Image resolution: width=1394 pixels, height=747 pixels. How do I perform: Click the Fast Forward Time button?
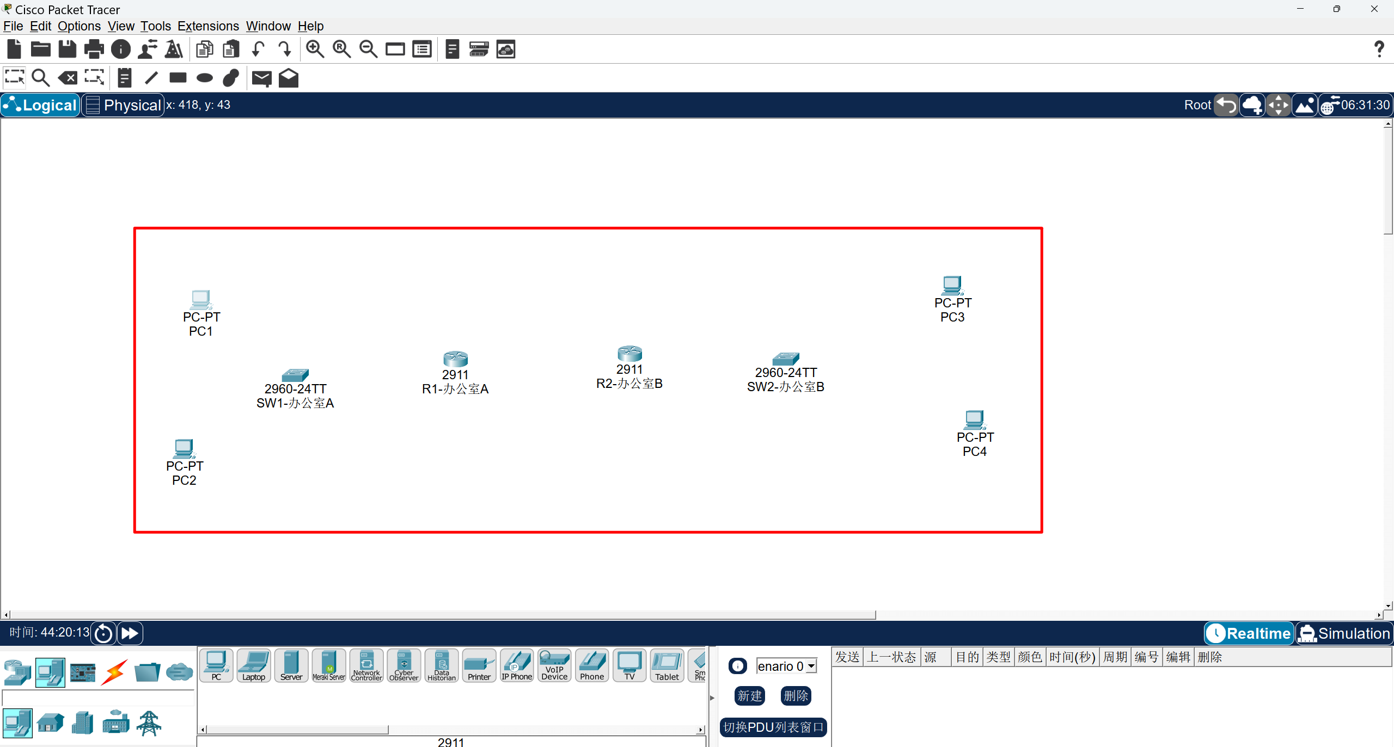(130, 633)
